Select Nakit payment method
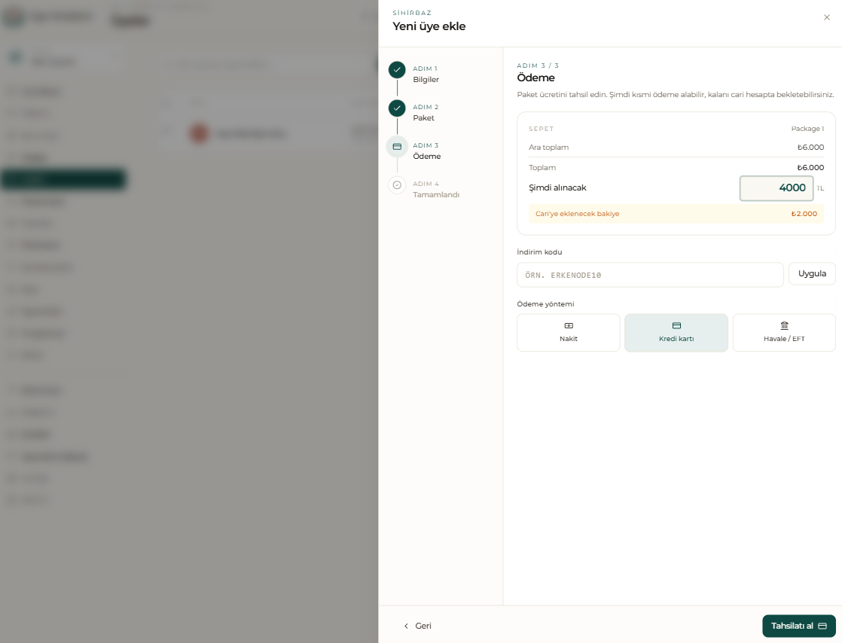Image resolution: width=842 pixels, height=643 pixels. coord(568,333)
